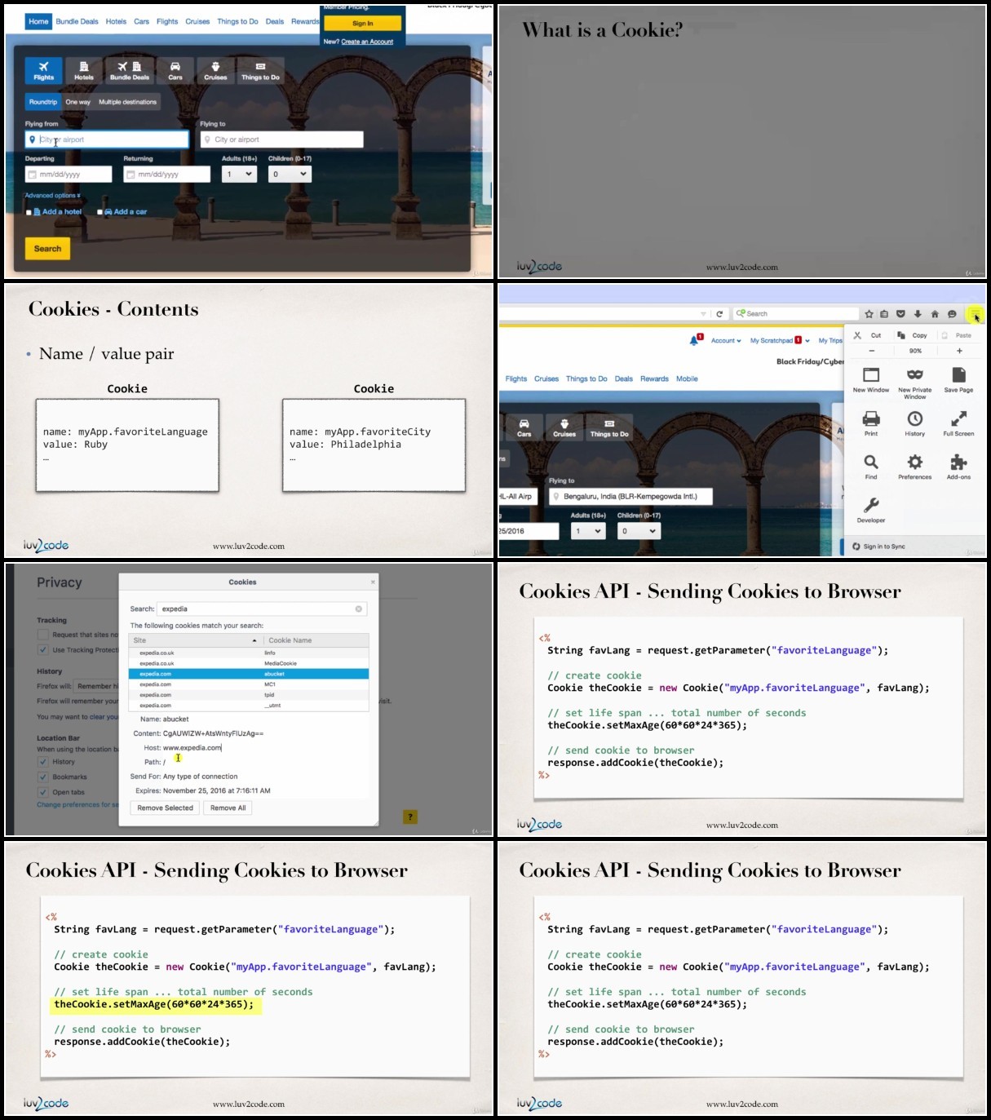Choose New Window in the Firefox menu panel
The image size is (991, 1120).
pyautogui.click(x=871, y=379)
